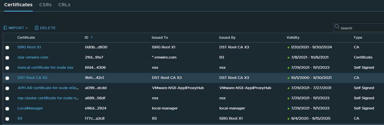Click the Delete trash can icon
Screen dimensions: 384x125
pos(36,28)
